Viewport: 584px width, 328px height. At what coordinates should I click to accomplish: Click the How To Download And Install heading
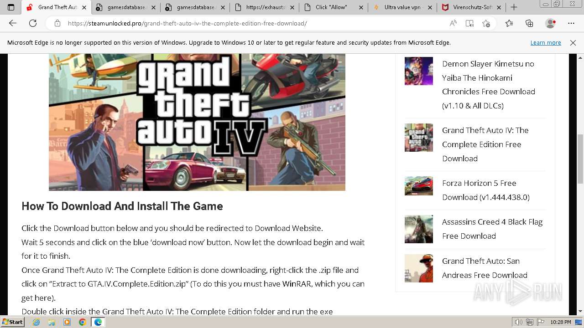[122, 206]
